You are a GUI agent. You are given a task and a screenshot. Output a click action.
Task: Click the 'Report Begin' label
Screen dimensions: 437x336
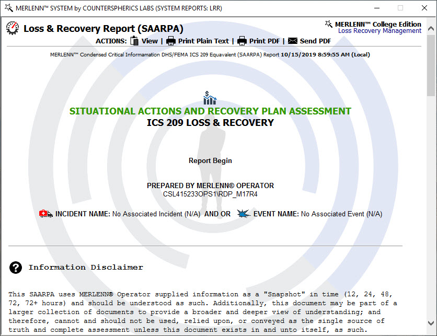[x=210, y=161]
